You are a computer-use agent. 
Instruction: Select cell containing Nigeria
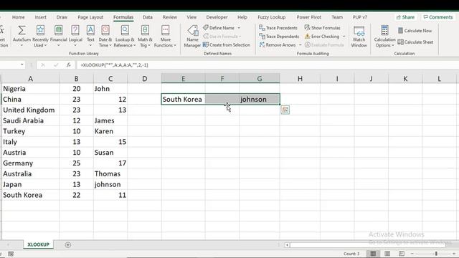tap(30, 89)
